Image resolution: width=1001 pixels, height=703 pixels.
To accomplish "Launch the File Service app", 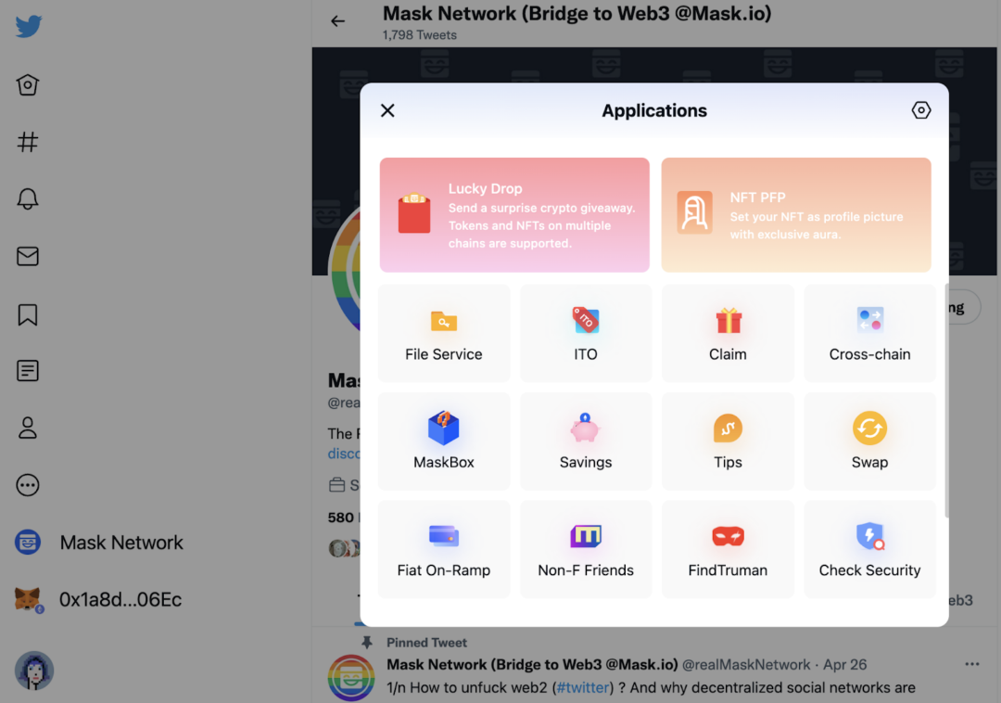I will (444, 334).
